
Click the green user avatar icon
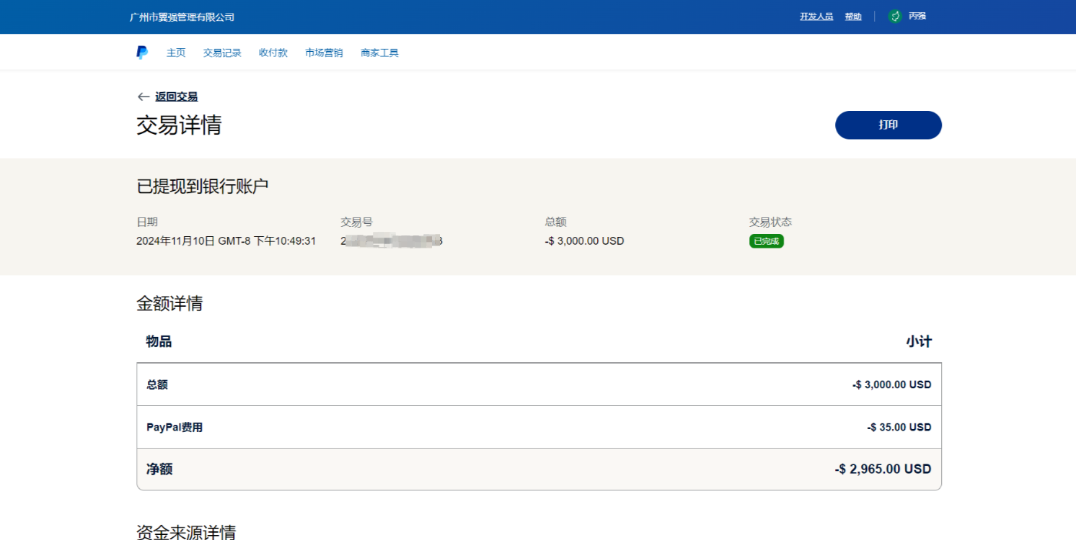tap(895, 17)
